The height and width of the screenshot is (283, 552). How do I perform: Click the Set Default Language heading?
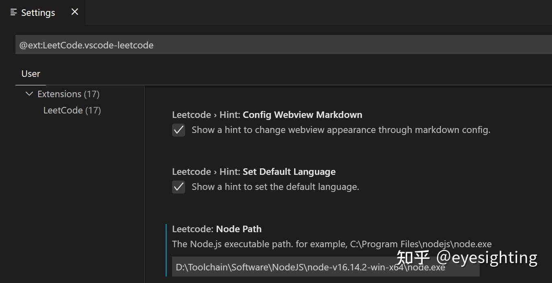(289, 172)
